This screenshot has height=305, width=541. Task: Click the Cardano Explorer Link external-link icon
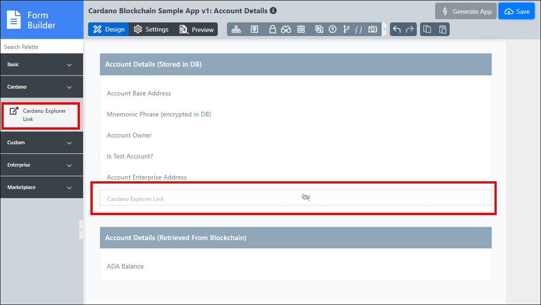pos(14,111)
